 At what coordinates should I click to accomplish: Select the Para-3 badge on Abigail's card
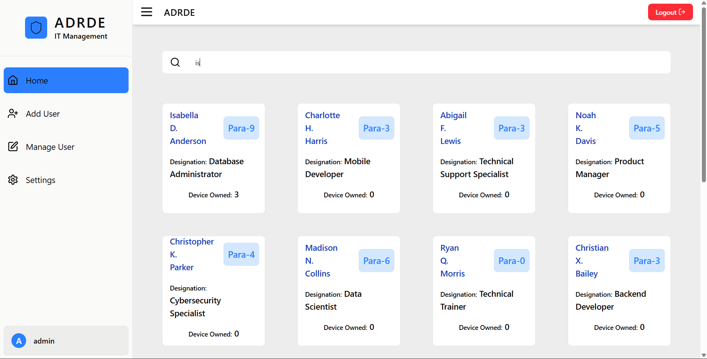511,128
